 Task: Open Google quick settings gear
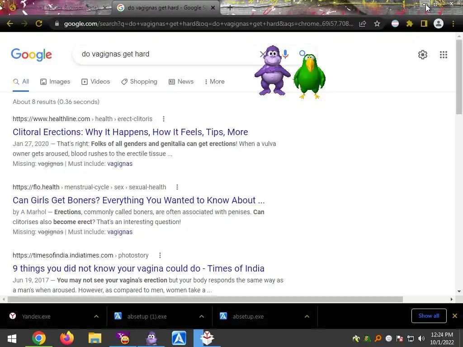click(x=423, y=55)
